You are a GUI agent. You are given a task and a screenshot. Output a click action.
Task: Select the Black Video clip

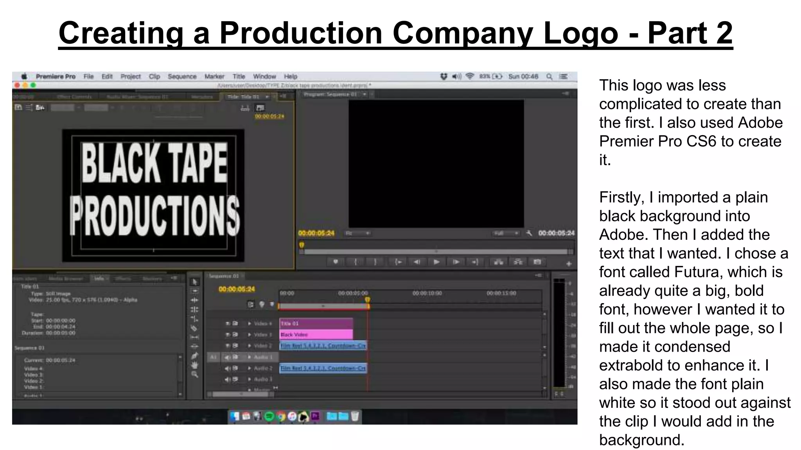tap(316, 335)
